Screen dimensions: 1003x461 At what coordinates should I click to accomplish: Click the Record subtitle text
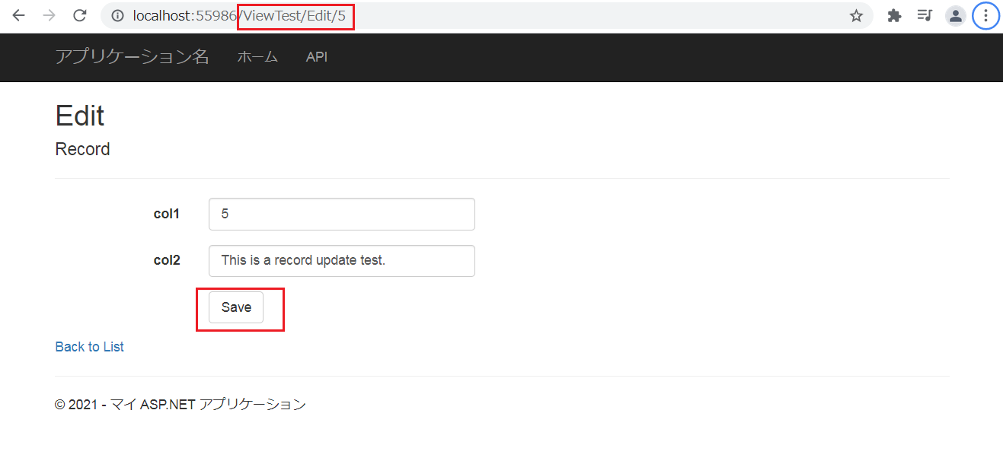[x=82, y=149]
